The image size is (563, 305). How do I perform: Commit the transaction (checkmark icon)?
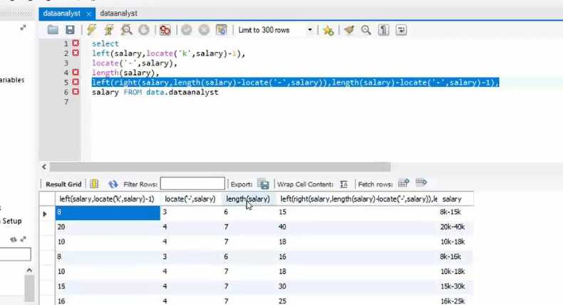point(186,30)
